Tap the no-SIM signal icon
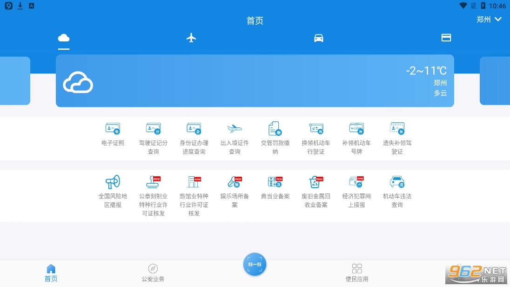 tap(474, 6)
